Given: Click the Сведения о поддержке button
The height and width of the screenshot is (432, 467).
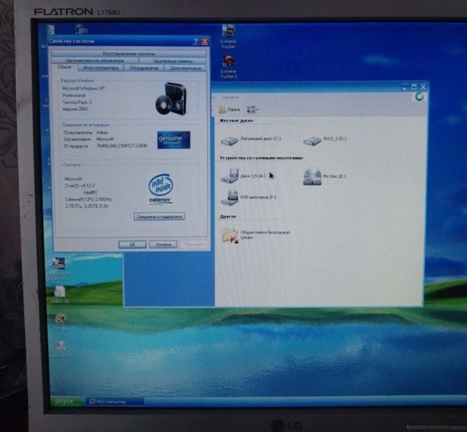Looking at the screenshot, I should [x=160, y=217].
